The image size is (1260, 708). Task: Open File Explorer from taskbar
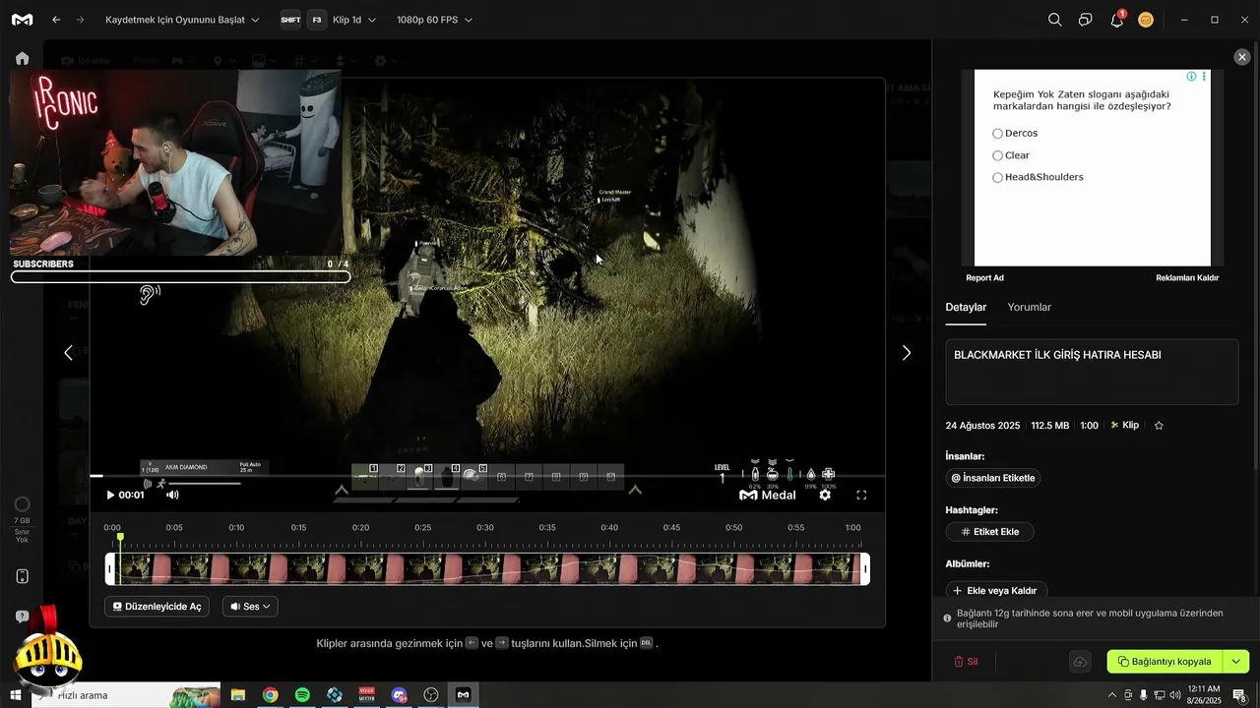237,695
